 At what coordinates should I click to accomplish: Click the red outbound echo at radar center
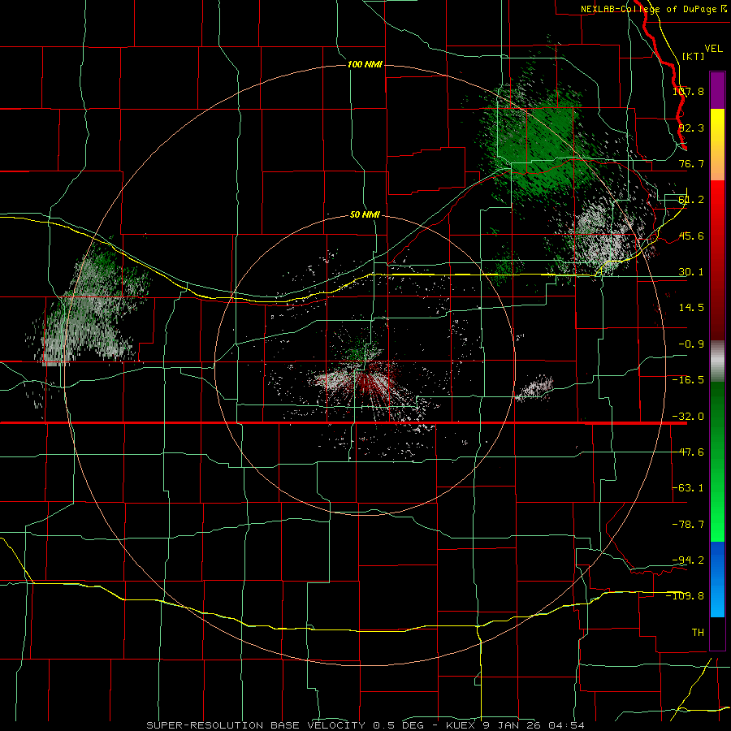[x=373, y=378]
